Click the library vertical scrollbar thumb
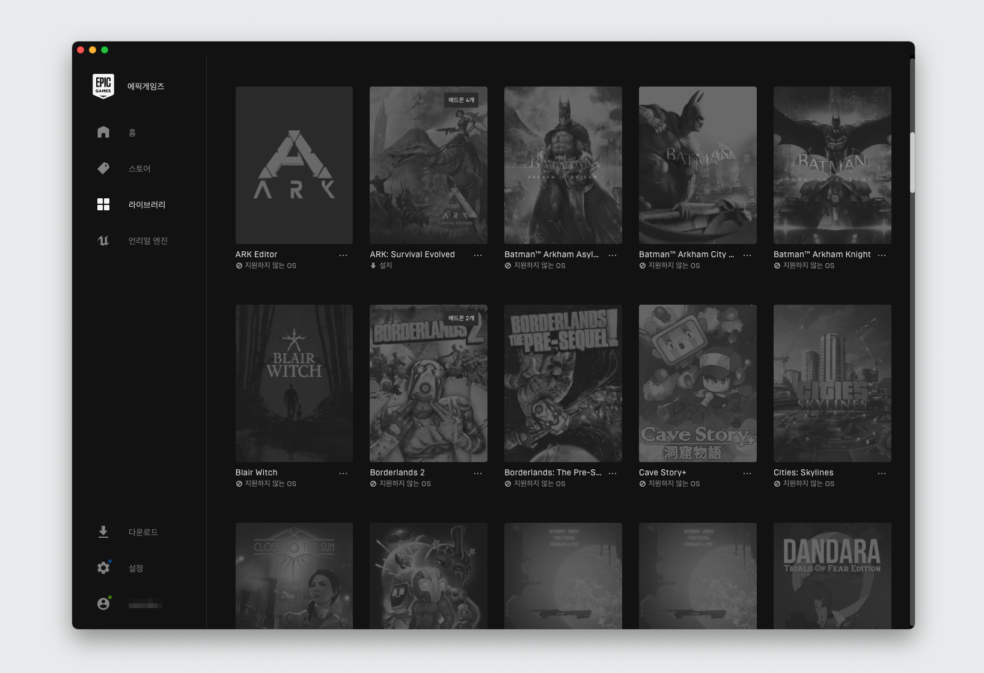The height and width of the screenshot is (673, 984). [912, 162]
